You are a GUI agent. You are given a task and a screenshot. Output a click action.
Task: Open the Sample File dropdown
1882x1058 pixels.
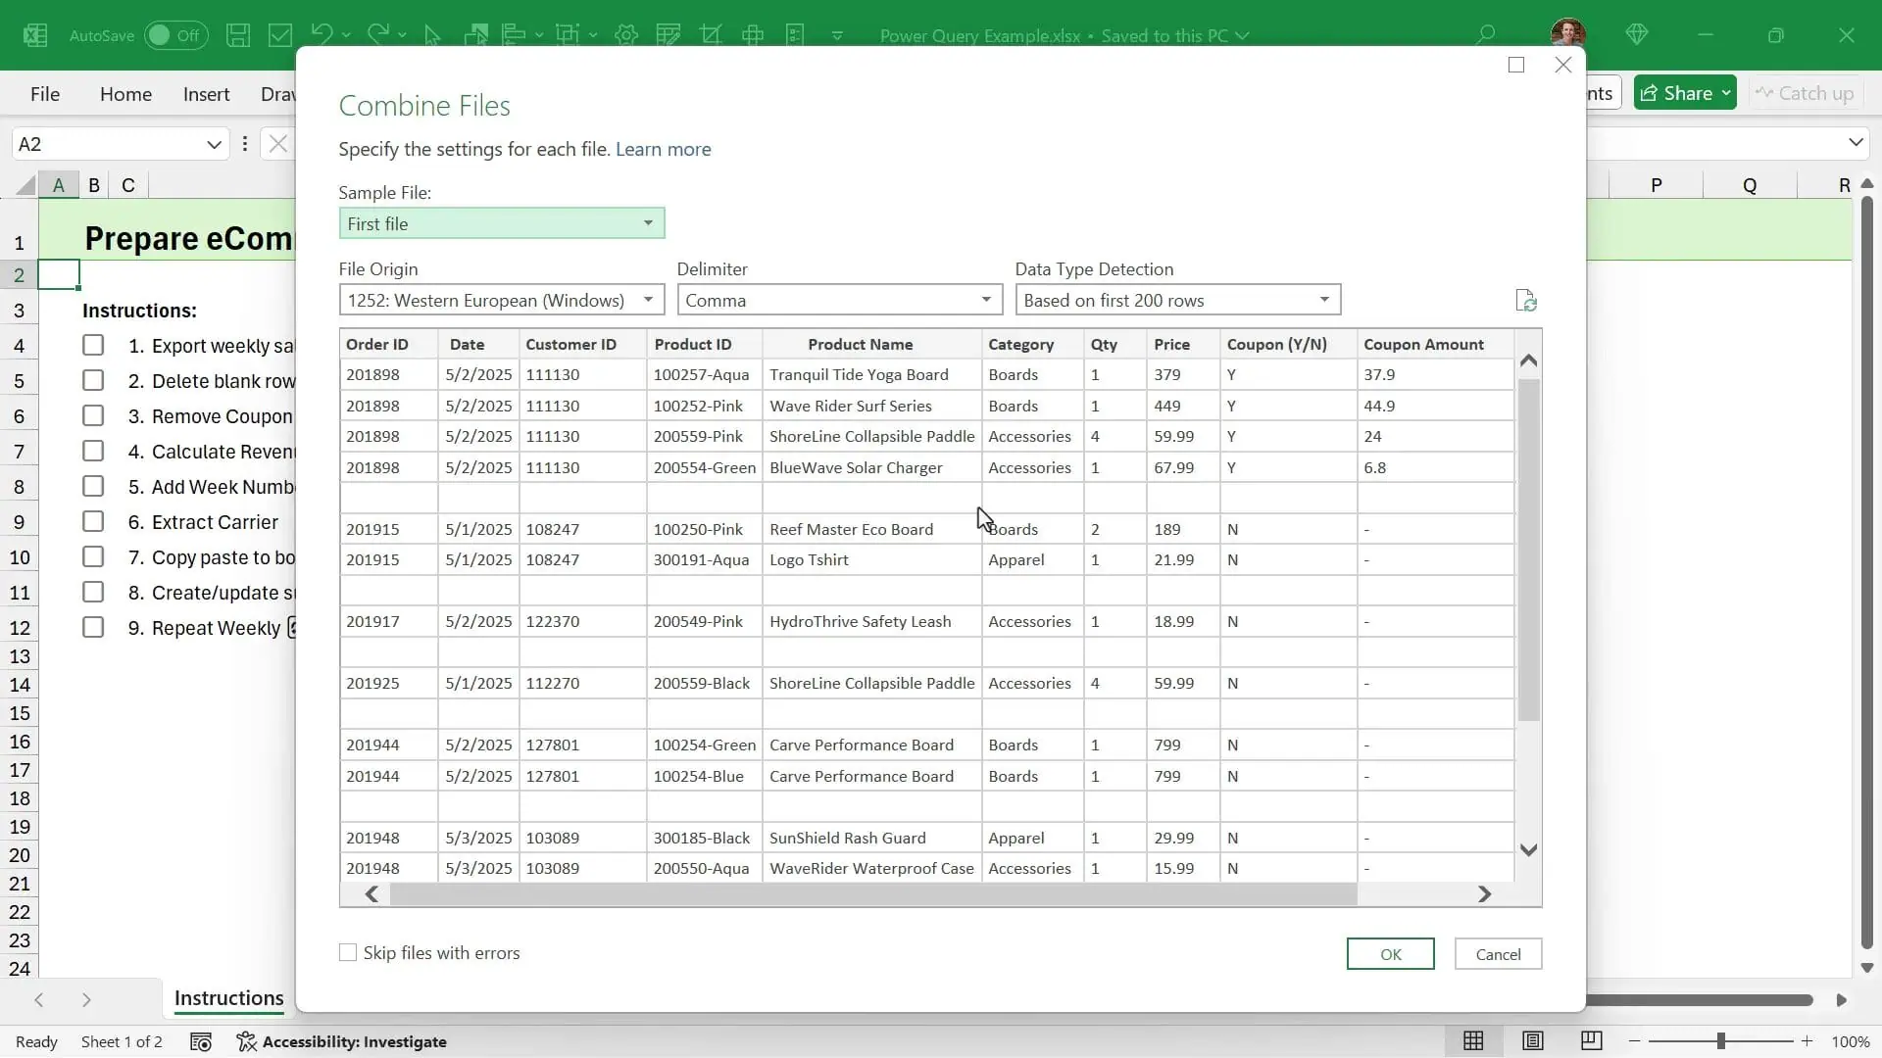point(647,222)
